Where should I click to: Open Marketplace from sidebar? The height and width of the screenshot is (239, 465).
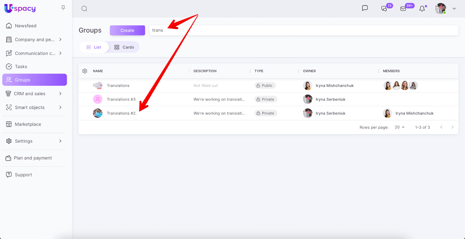pyautogui.click(x=28, y=124)
